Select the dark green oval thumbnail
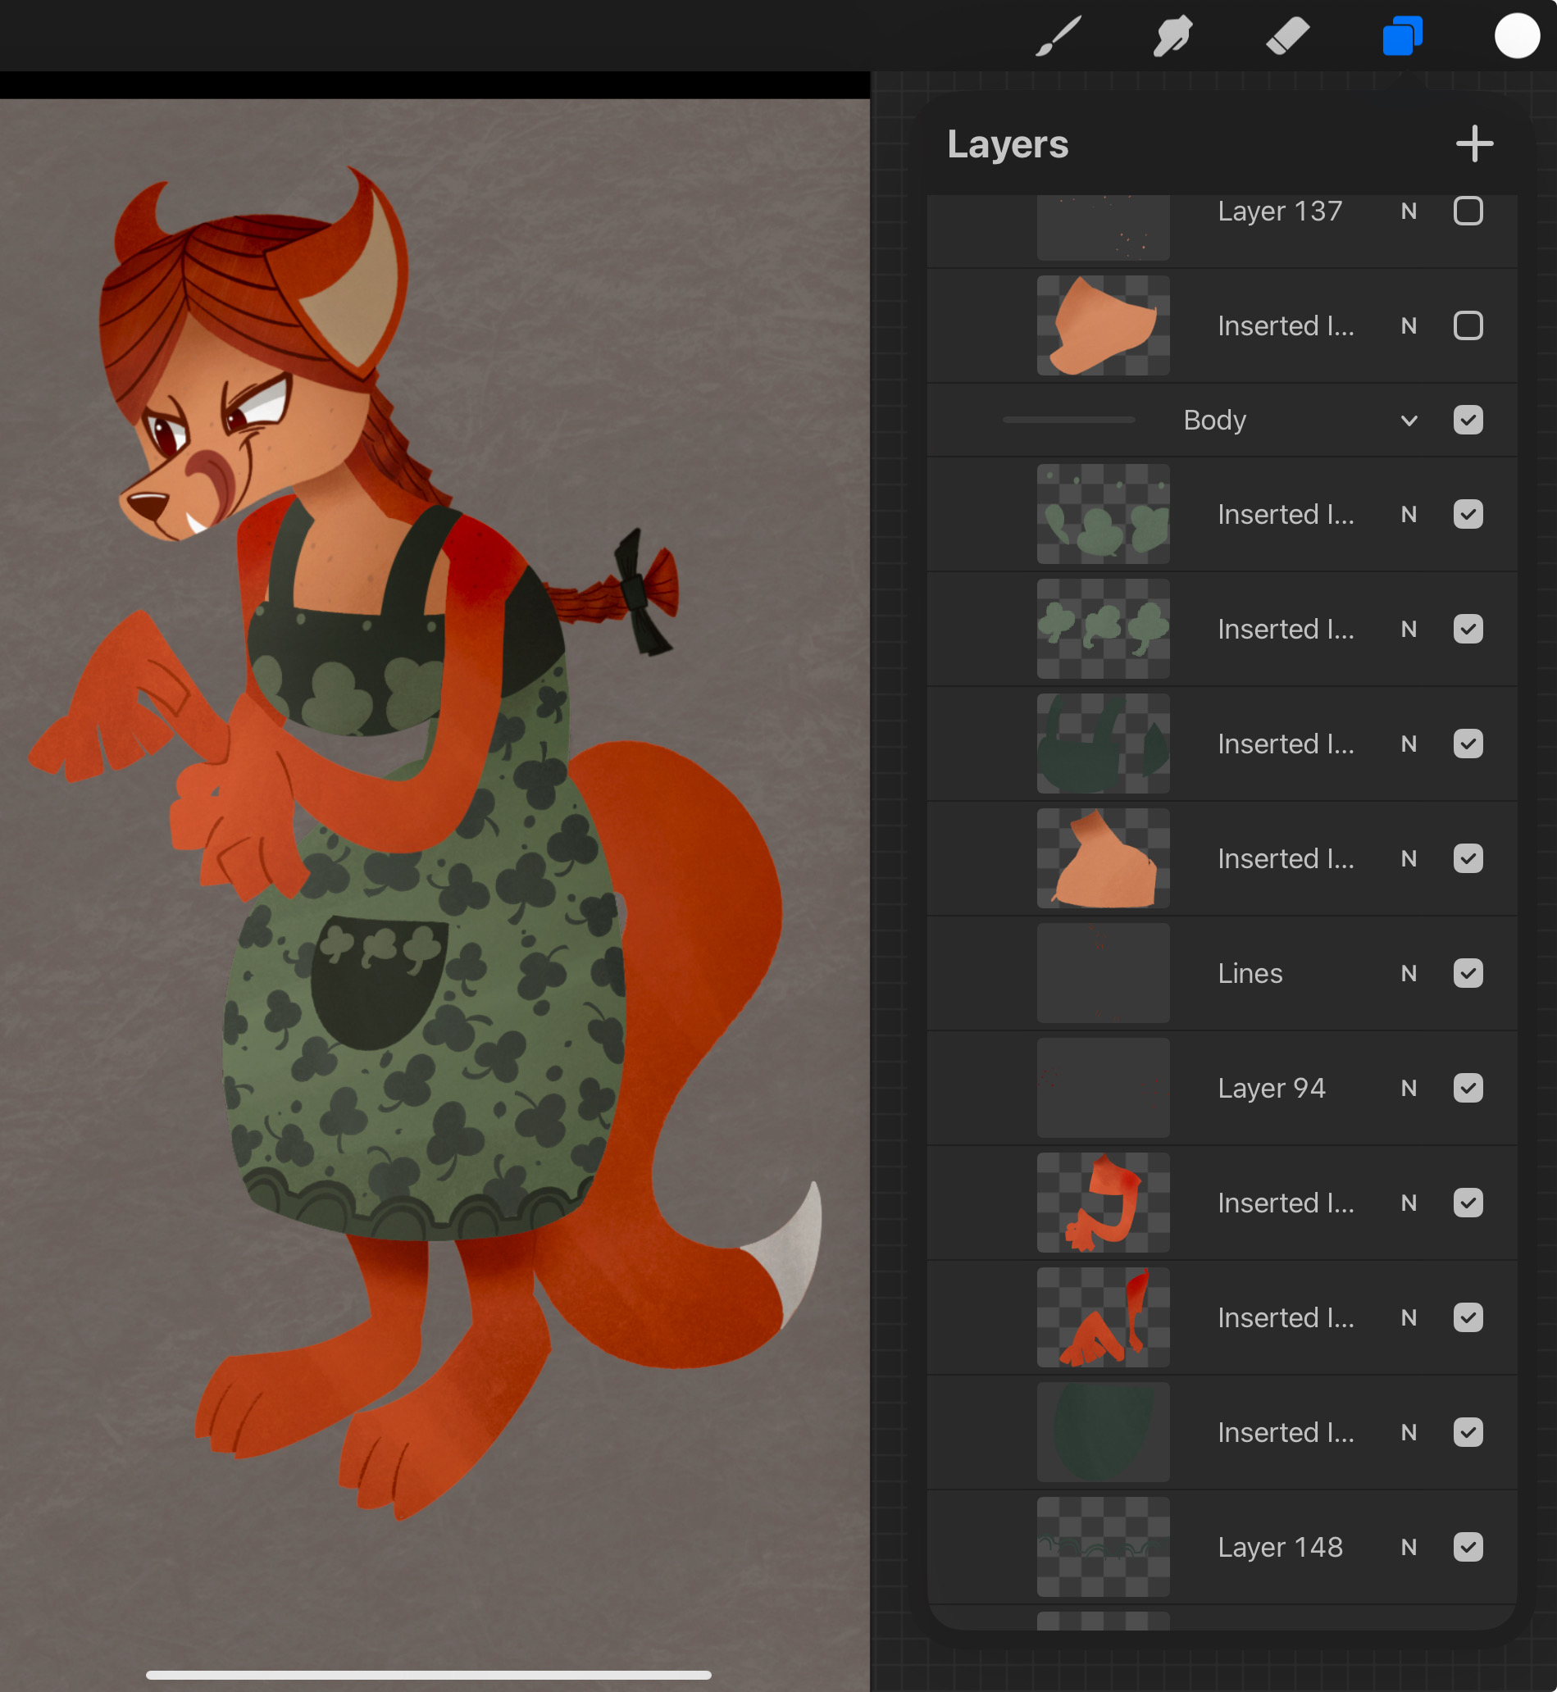 point(1103,1433)
